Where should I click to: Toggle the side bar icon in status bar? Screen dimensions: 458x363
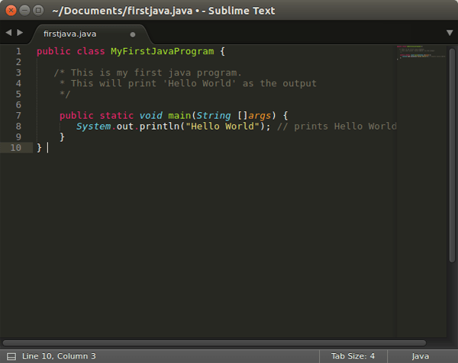(x=11, y=356)
